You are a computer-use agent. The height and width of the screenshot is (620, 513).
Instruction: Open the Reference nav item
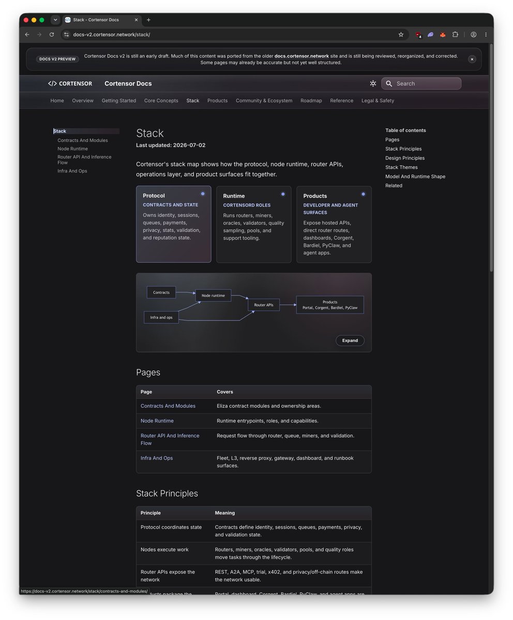click(341, 101)
